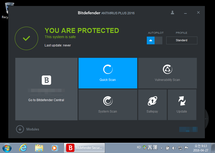Viewport: 215px width, 153px height.
Task: Launch the Vulnerability Scan tile
Action: tap(168, 73)
